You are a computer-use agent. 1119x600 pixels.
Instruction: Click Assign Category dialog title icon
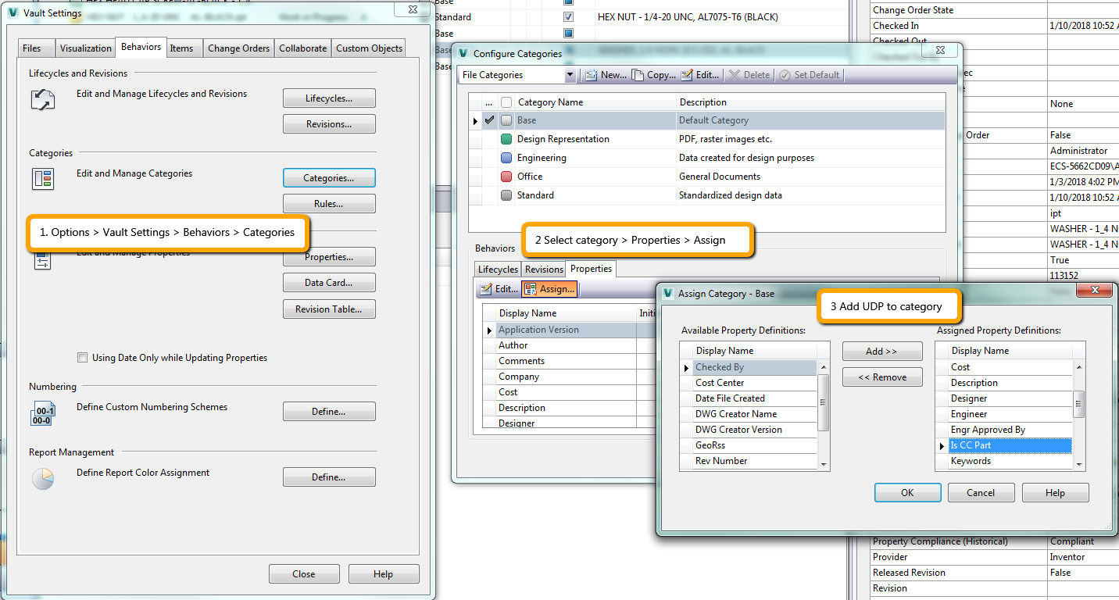pyautogui.click(x=667, y=294)
